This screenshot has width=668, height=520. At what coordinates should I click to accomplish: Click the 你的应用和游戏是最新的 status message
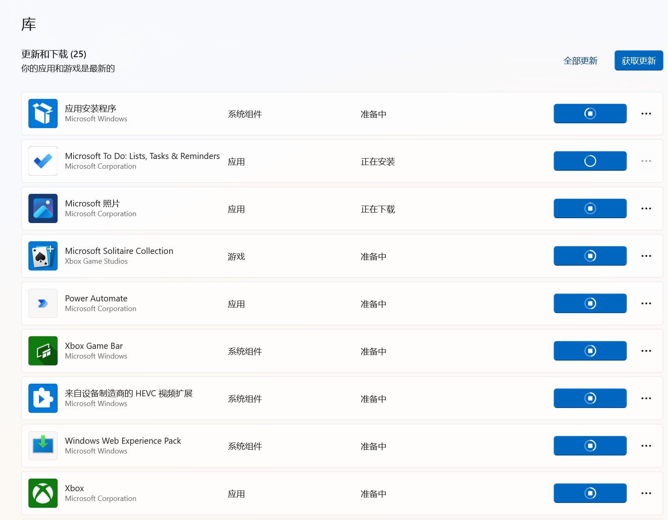[x=68, y=68]
